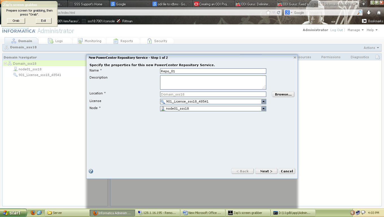Click the Logs tab icon
384x217 pixels.
point(51,41)
